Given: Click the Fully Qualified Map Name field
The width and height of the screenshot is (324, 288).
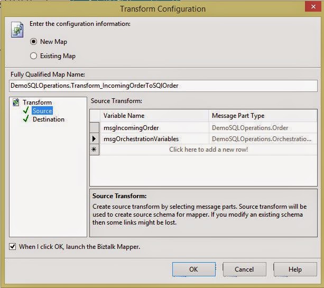Looking at the screenshot, I should pyautogui.click(x=163, y=86).
